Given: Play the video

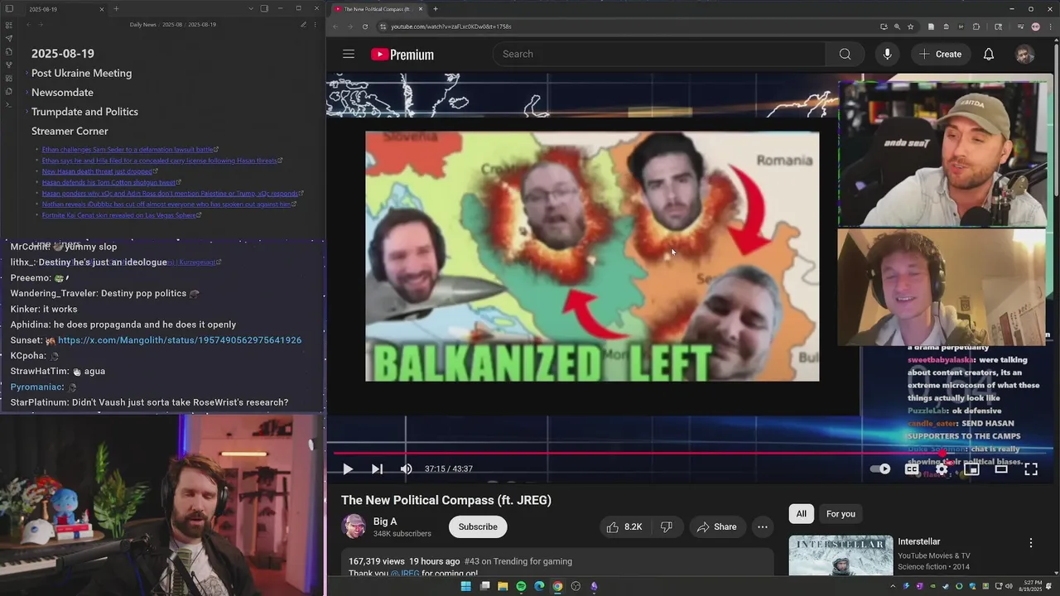Looking at the screenshot, I should coord(348,469).
